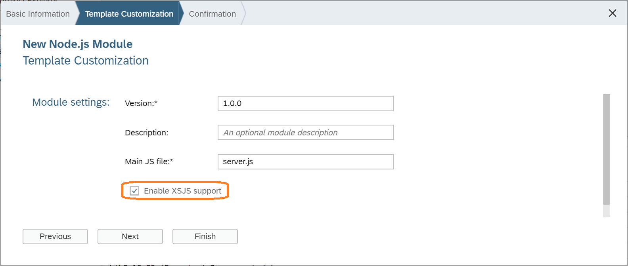
Task: Click Finish to create the module
Action: 205,236
